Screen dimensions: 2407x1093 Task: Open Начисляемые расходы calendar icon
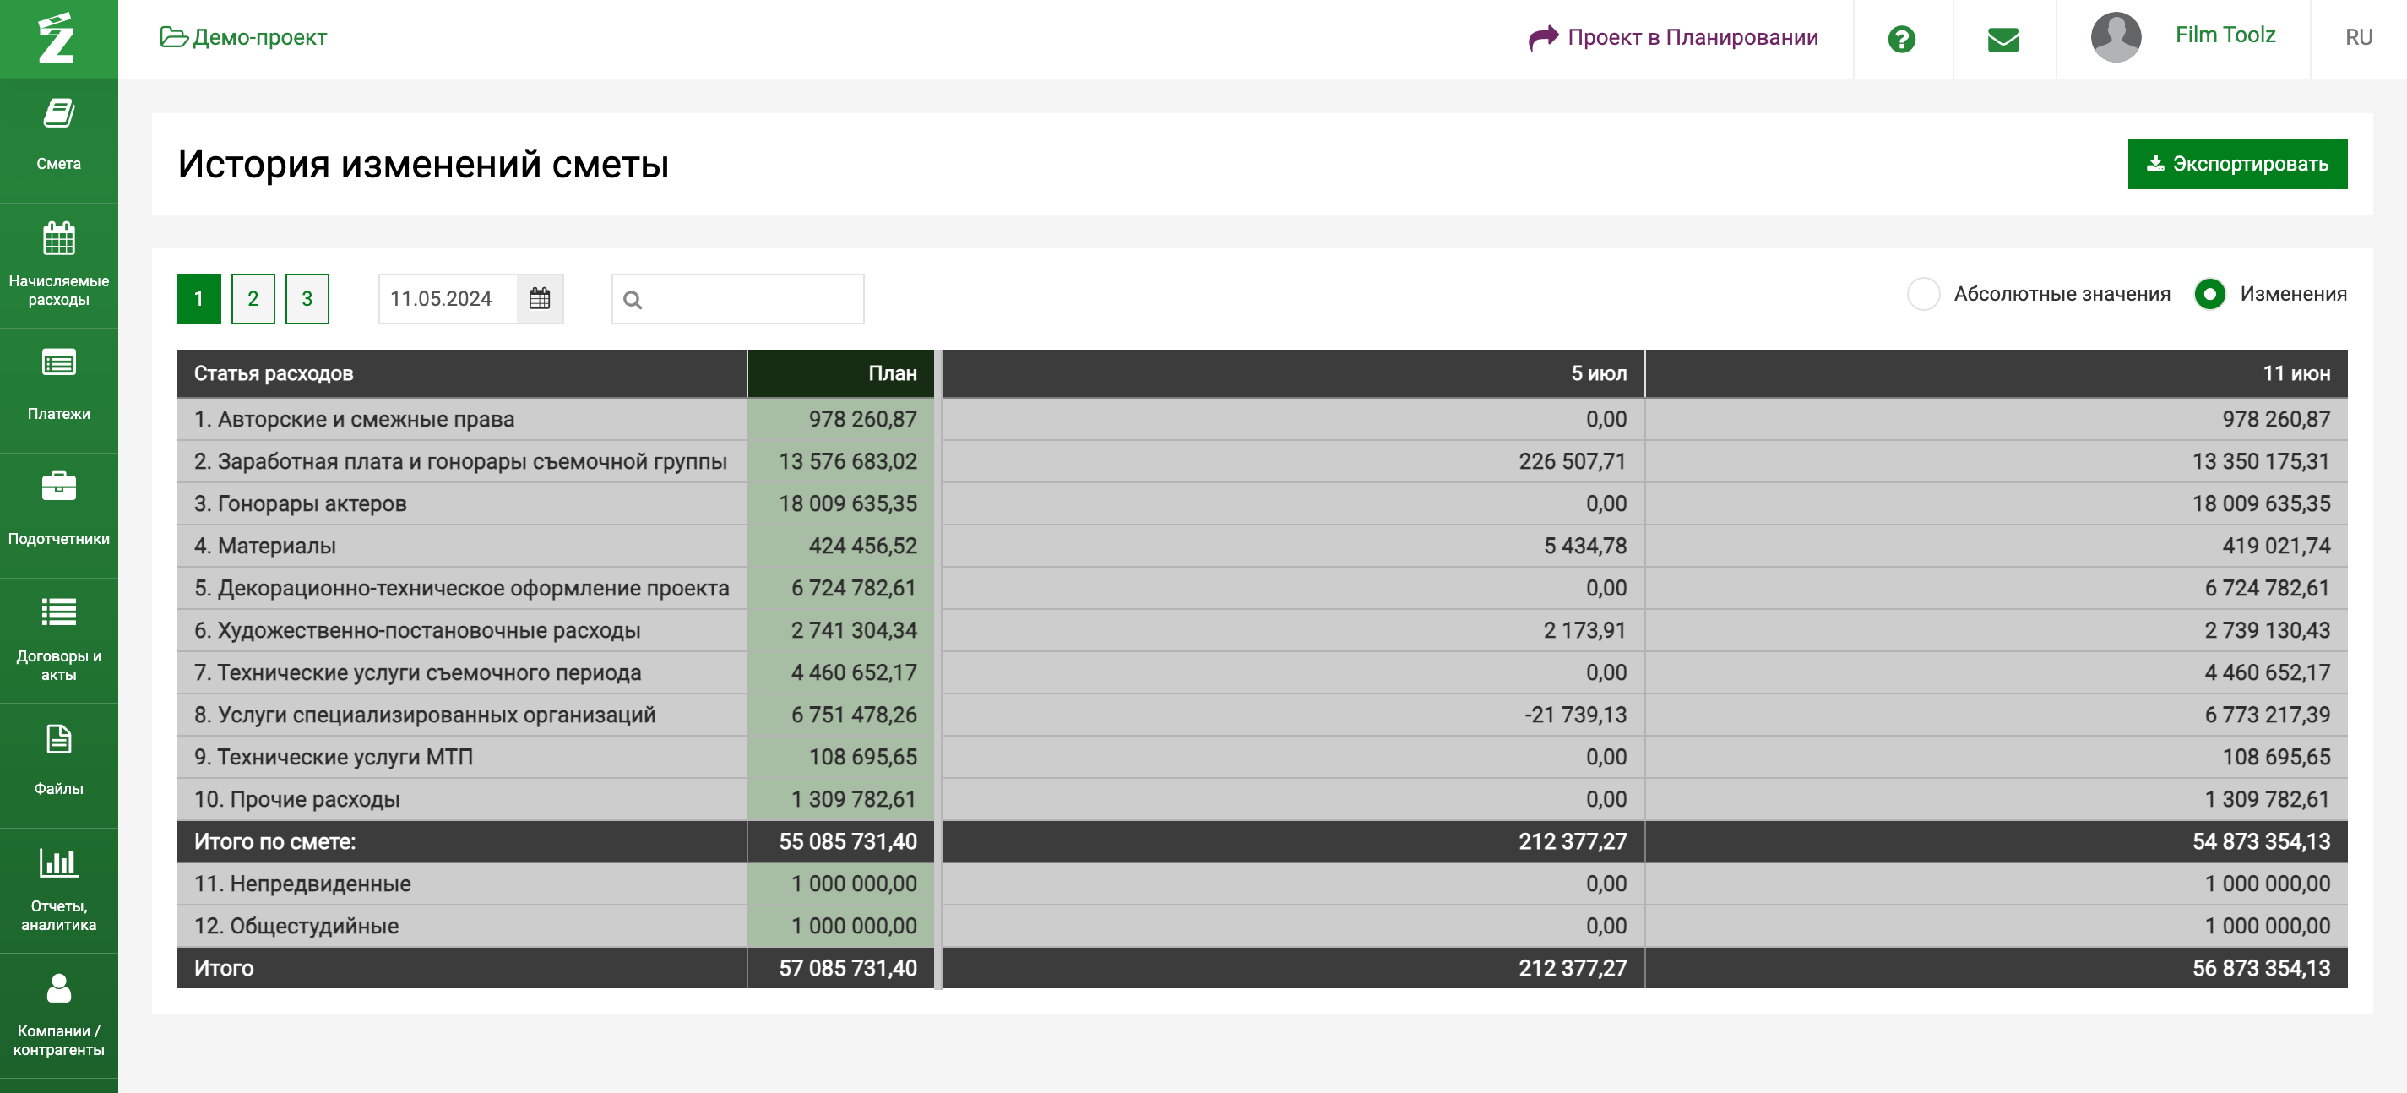pos(59,239)
